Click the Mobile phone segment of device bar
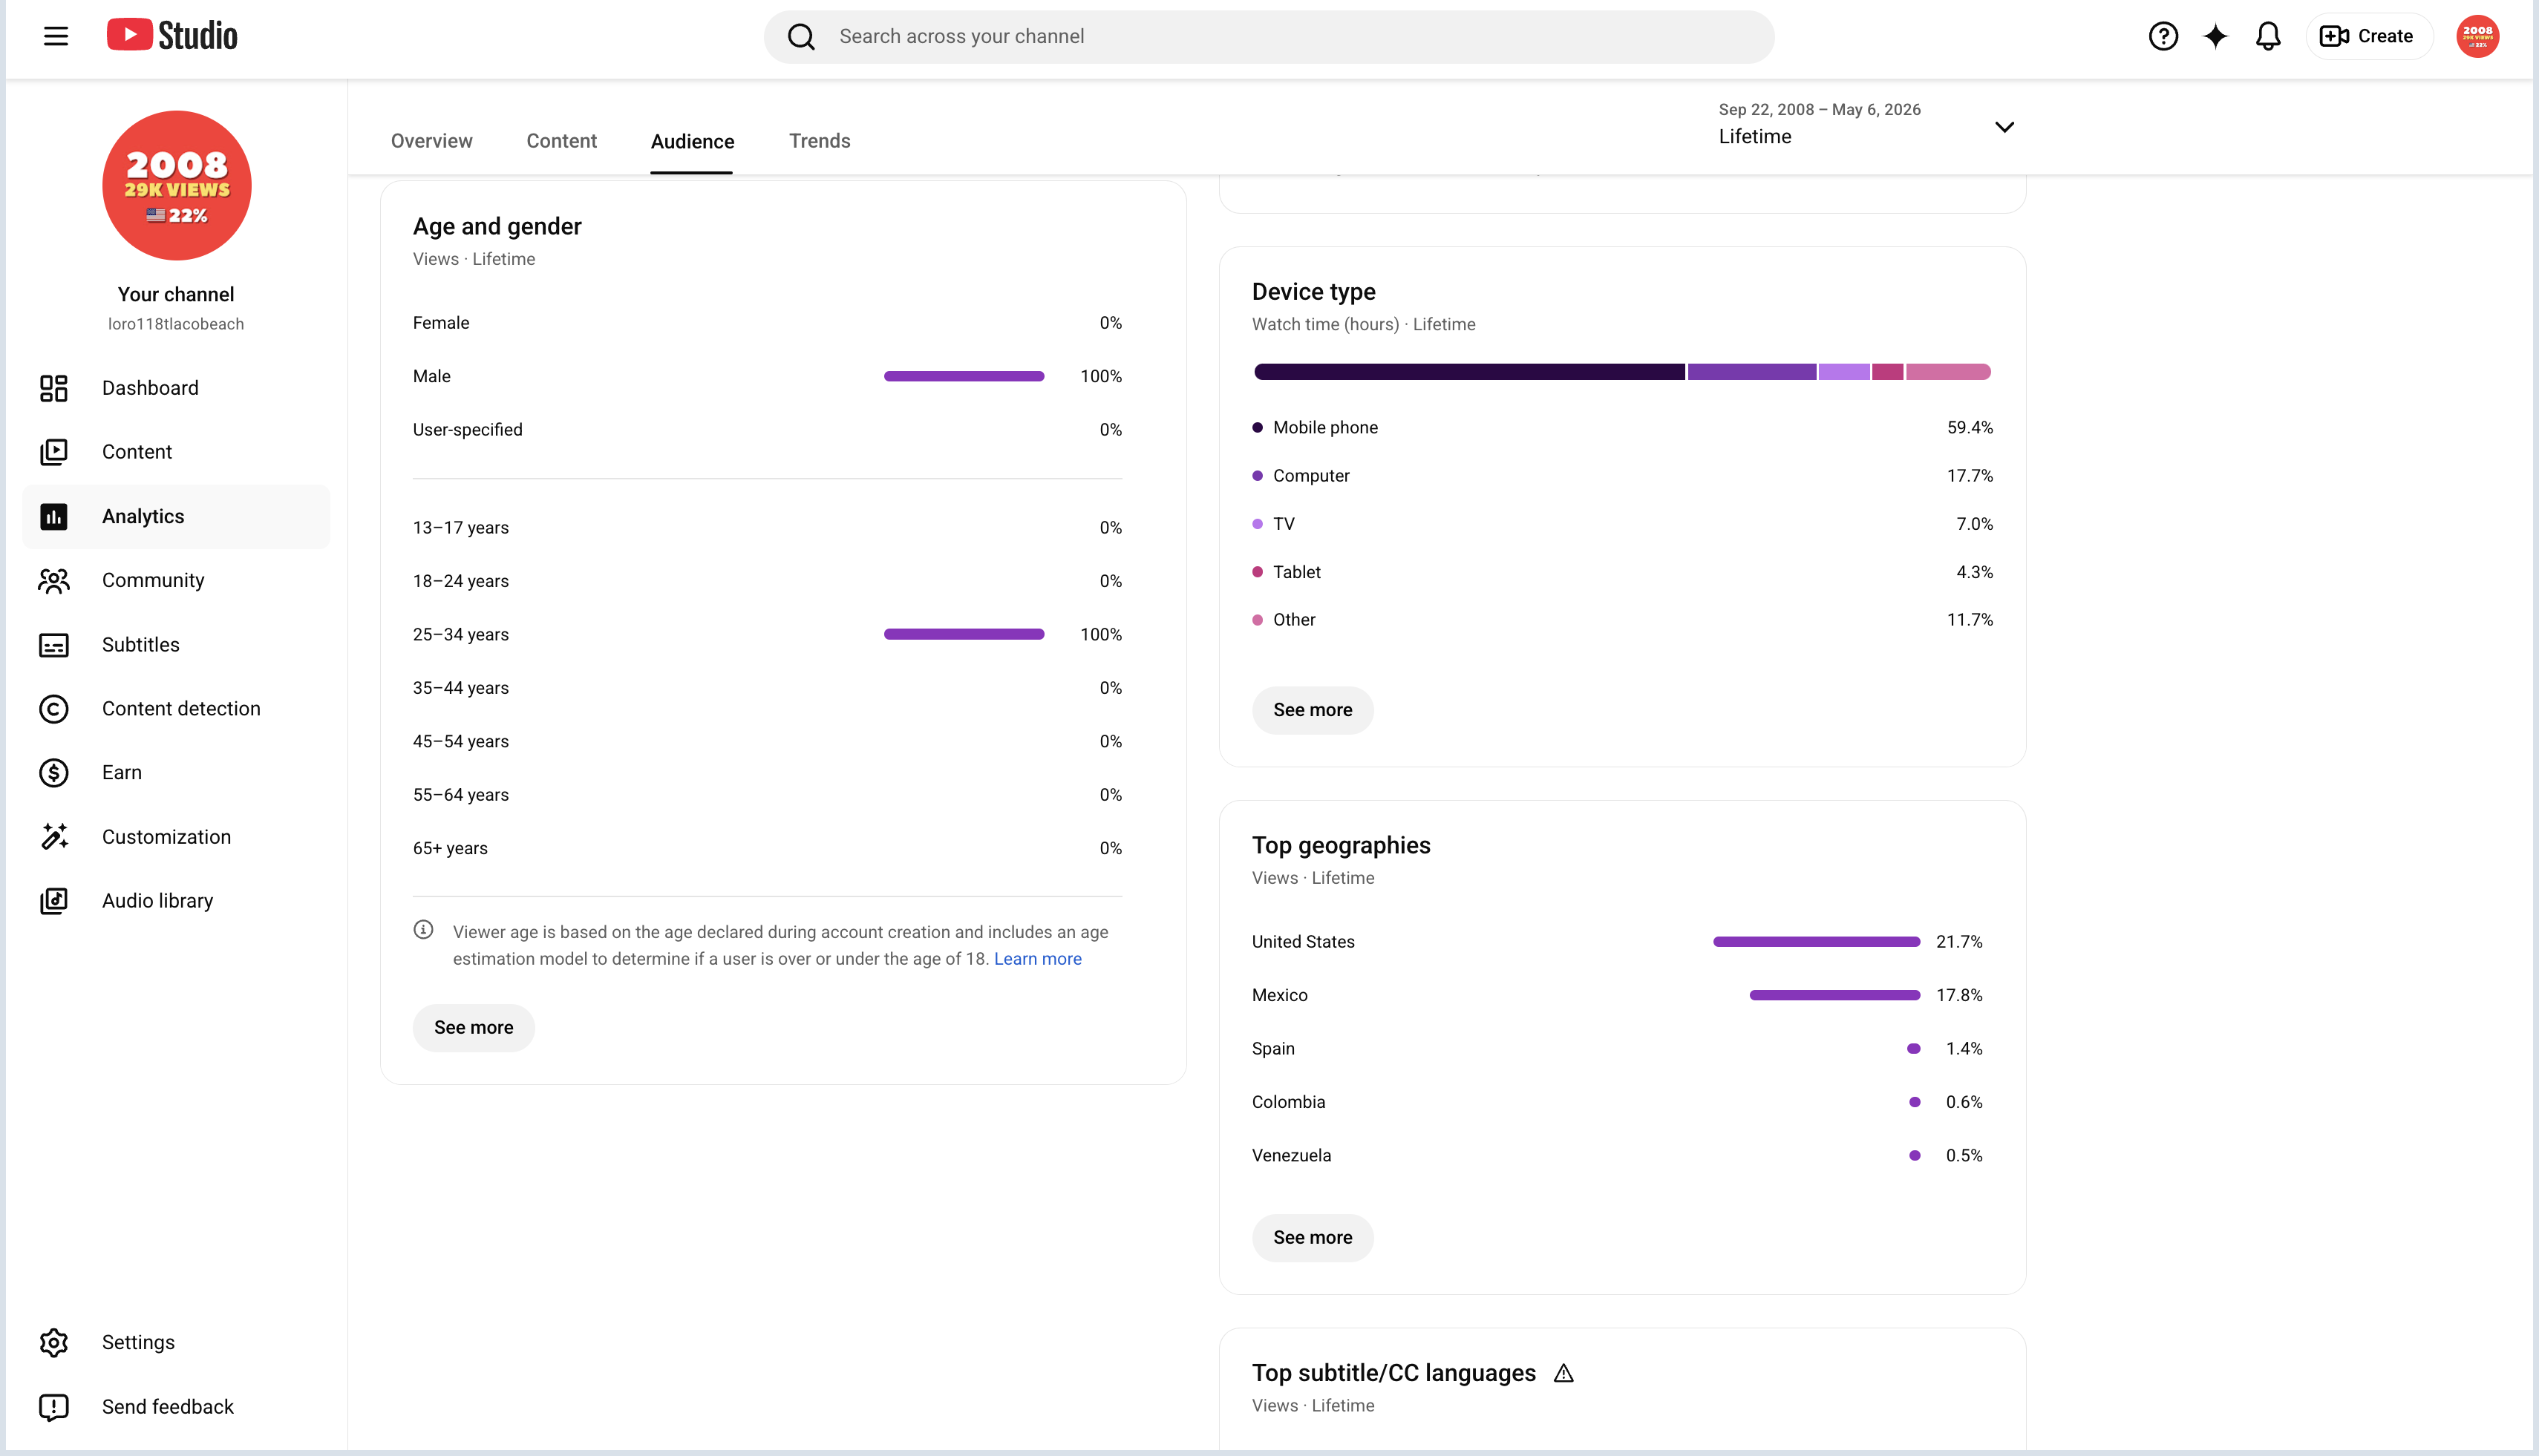This screenshot has width=2539, height=1456. pyautogui.click(x=1468, y=372)
